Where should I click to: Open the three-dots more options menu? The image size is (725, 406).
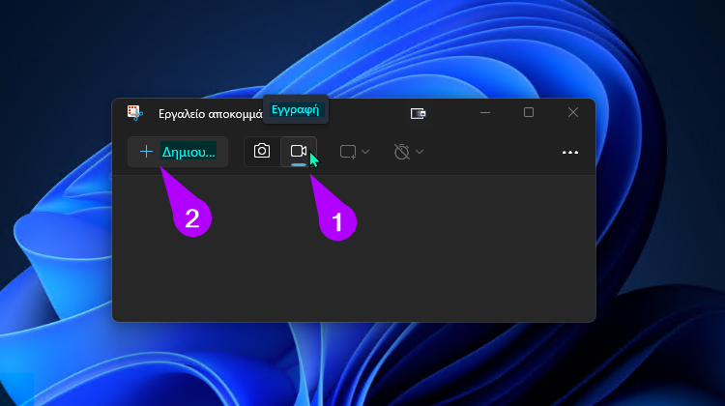coord(570,152)
